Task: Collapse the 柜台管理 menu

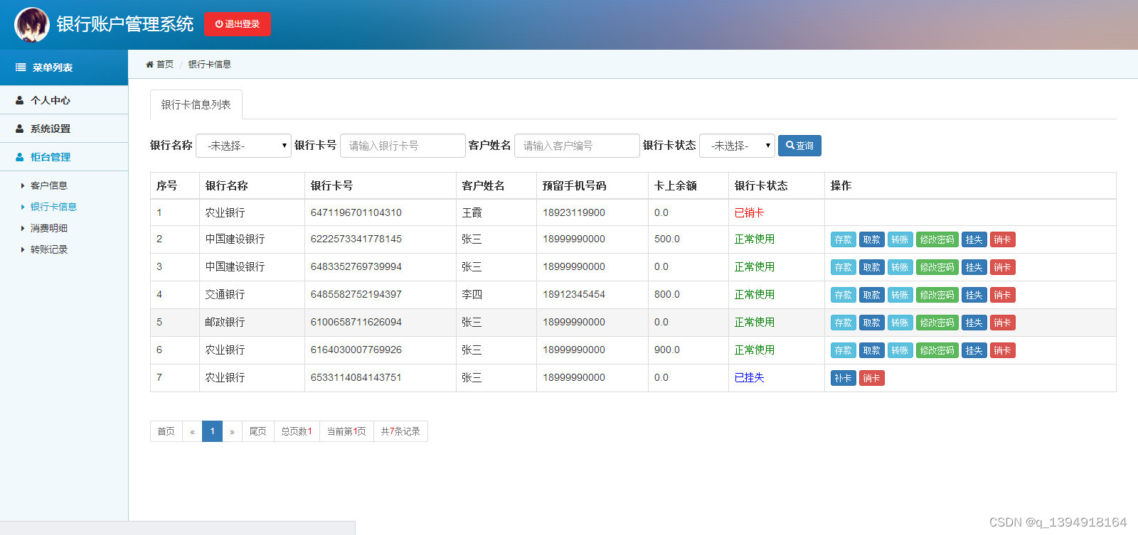Action: click(64, 157)
